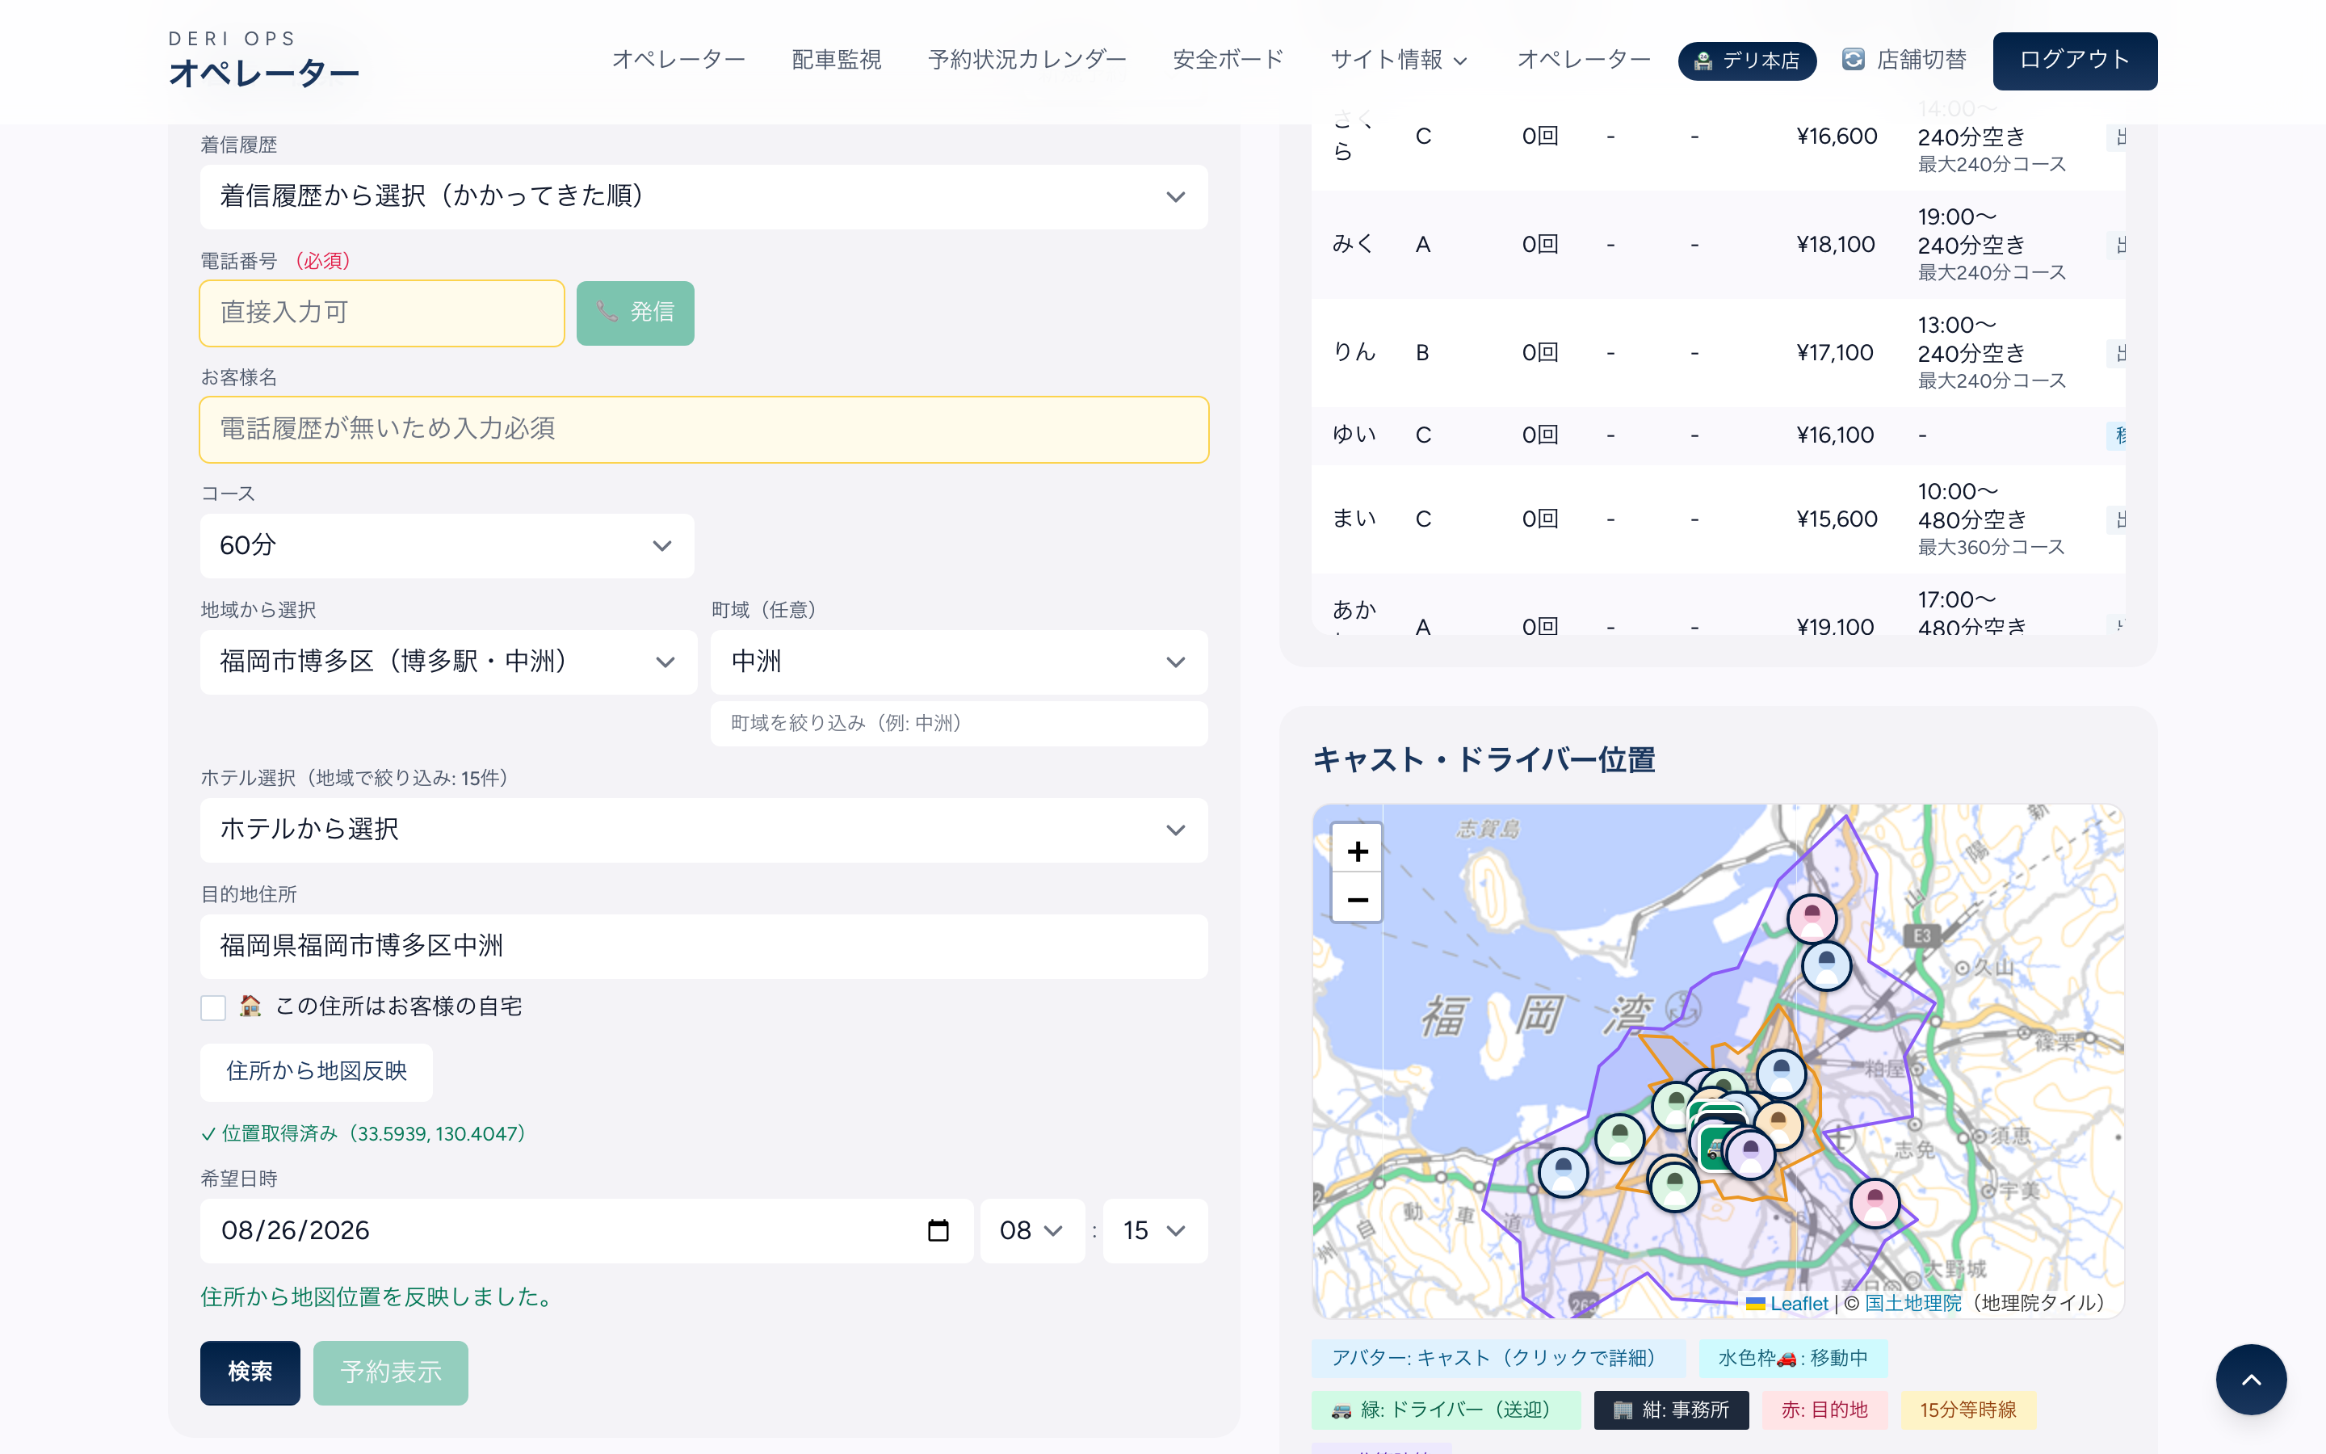The height and width of the screenshot is (1454, 2326).
Task: Click the ¥18,100 price cell
Action: pos(1835,244)
